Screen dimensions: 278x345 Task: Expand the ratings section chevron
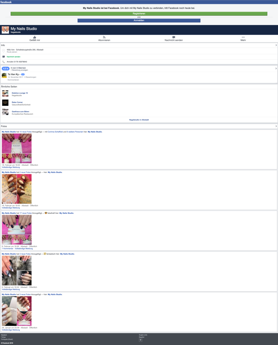click(276, 69)
